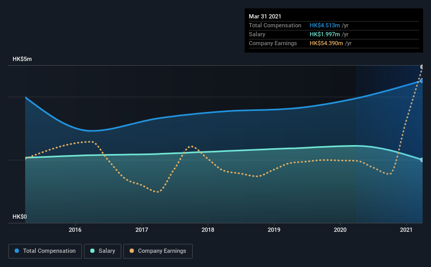
Task: Click the orange Company Earnings endpoint marker
Action: (x=422, y=67)
